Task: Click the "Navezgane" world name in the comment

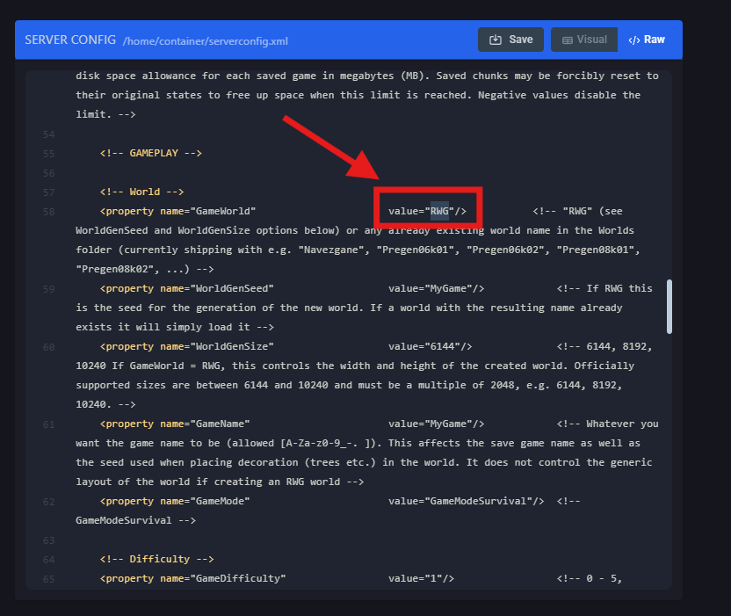Action: (x=331, y=250)
